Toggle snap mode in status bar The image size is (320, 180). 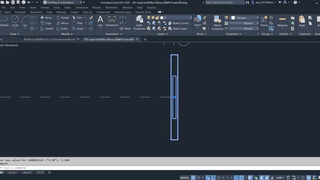[x=198, y=178]
